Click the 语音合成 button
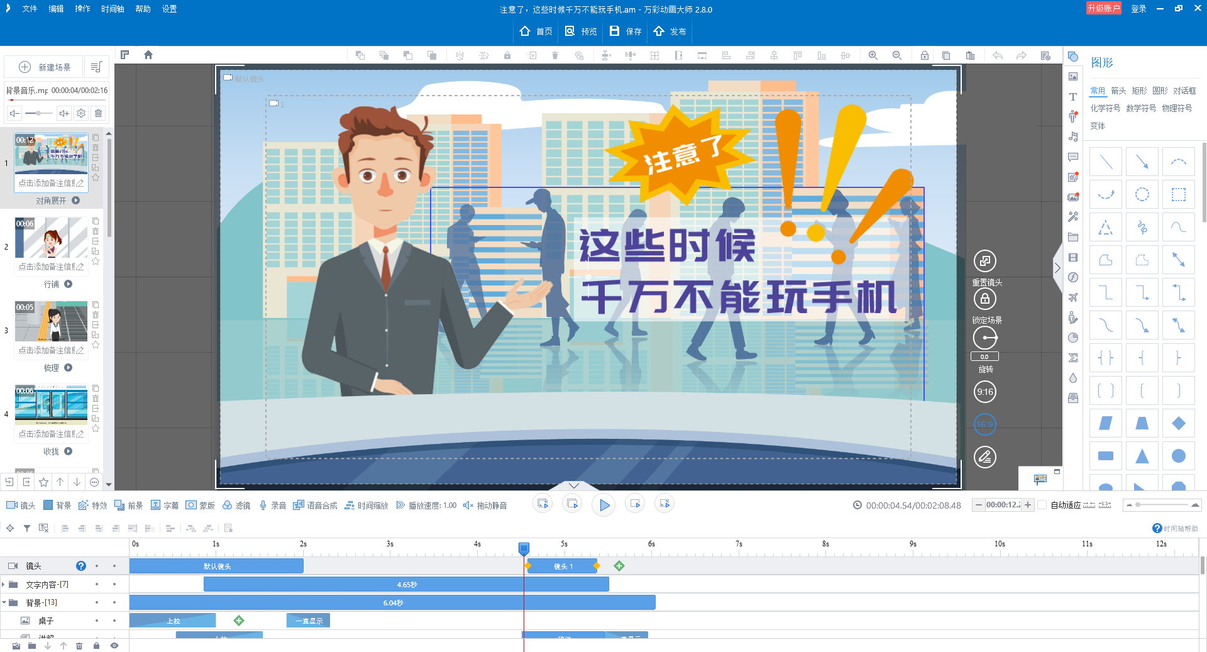The image size is (1207, 652). click(x=316, y=506)
